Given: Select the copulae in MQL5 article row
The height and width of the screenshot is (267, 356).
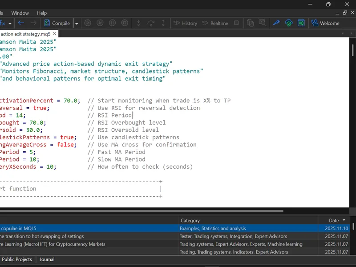Looking at the screenshot, I should [89, 228].
